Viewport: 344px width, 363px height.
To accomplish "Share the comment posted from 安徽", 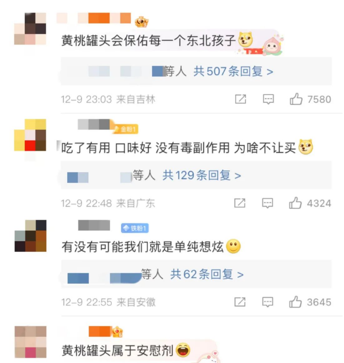I will 240,302.
